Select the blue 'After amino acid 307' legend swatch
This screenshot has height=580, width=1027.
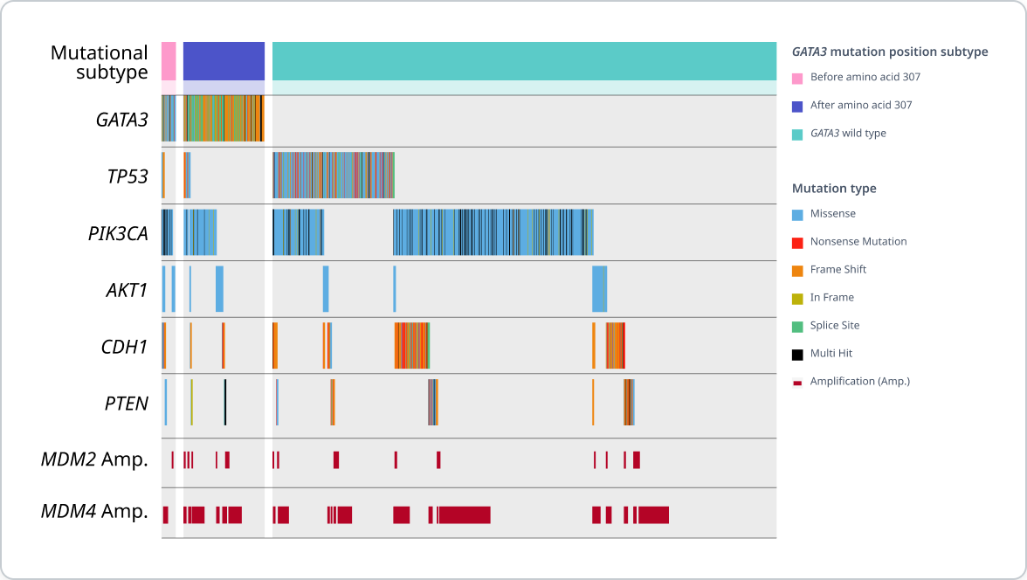click(x=796, y=104)
